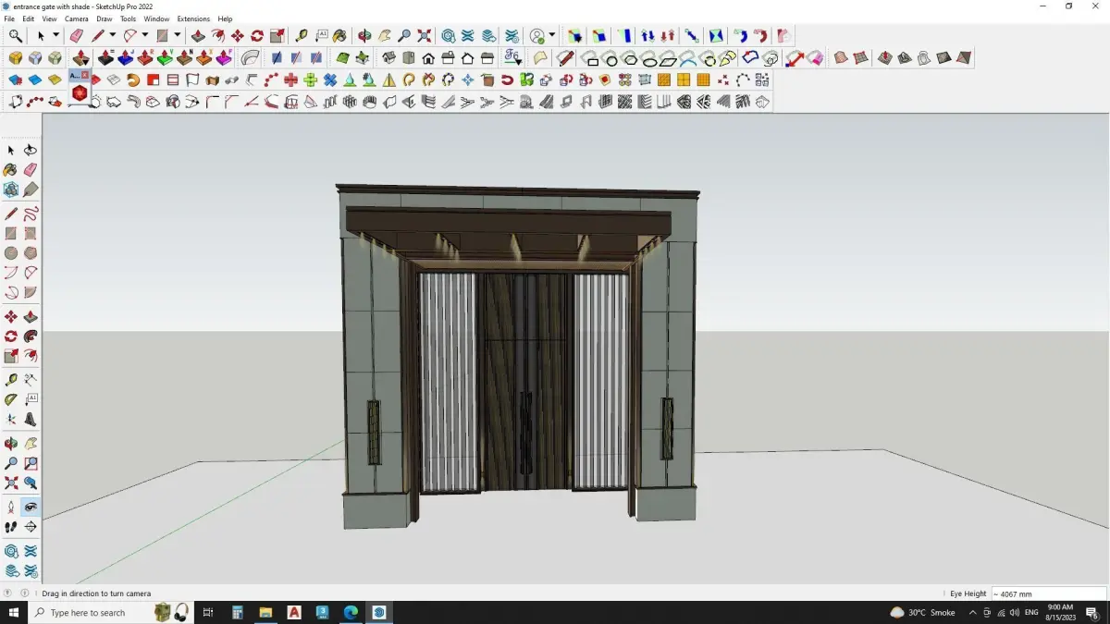
Task: Open the Camera menu
Action: [77, 18]
